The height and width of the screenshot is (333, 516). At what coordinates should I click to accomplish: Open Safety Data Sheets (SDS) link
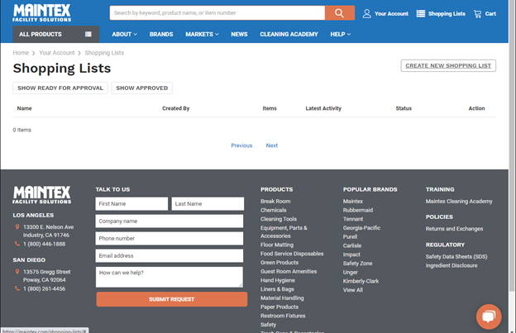coord(456,256)
